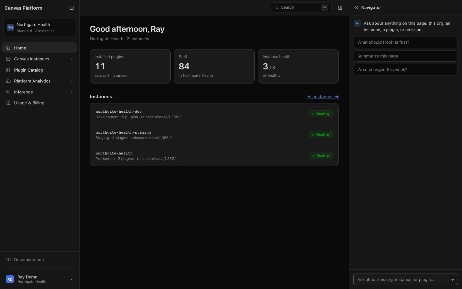462x289 pixels.
Task: Click the Healthy badge for northgate-health-staging
Action: pos(321,135)
